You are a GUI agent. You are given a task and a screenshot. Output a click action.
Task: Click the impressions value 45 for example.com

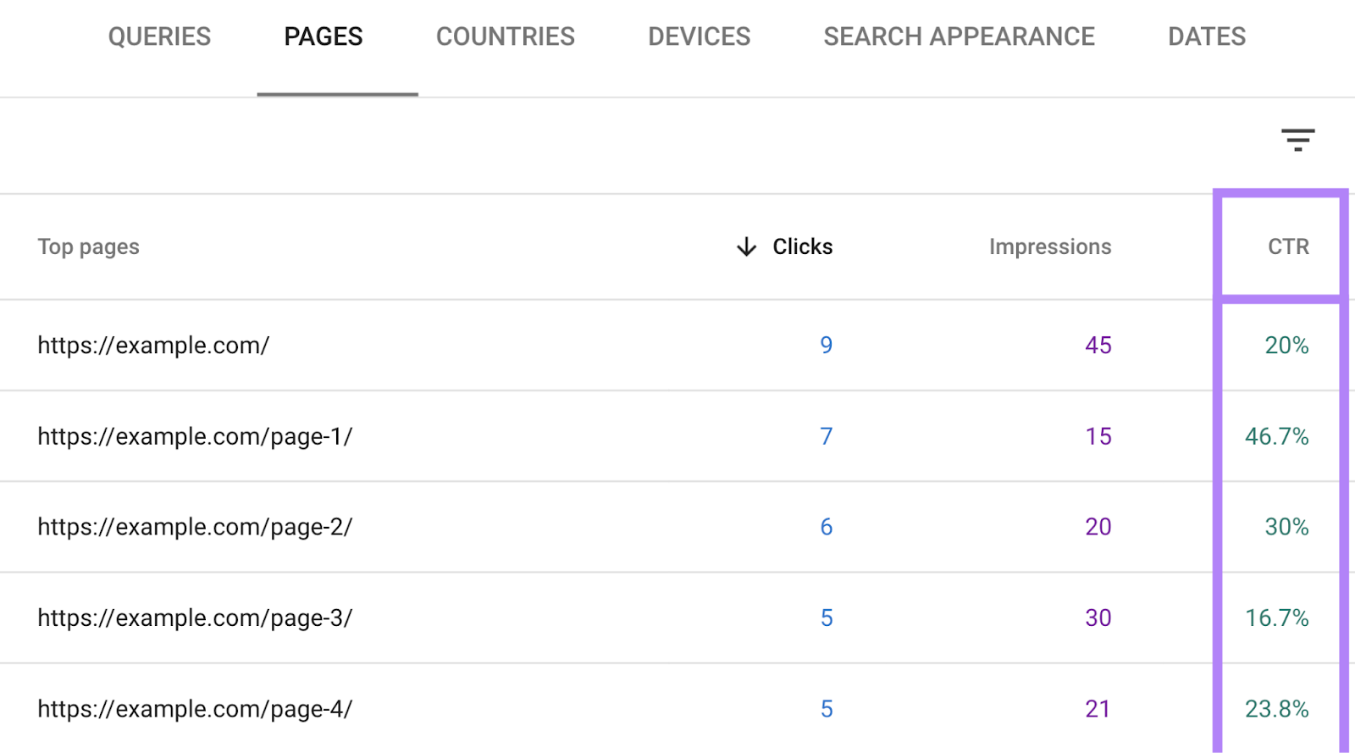(1098, 345)
